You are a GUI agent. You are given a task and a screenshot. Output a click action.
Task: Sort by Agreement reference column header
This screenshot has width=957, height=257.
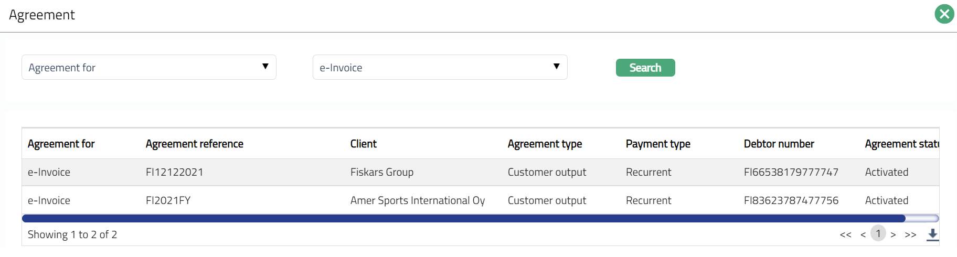pos(194,144)
